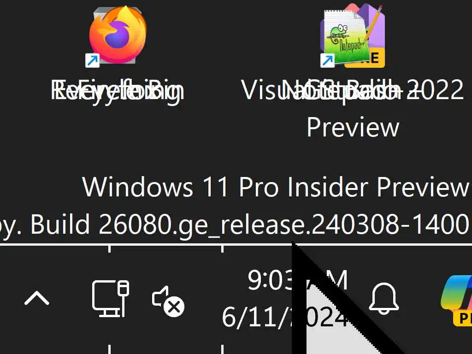Click the shortcut arrow overlay on Notepad++
This screenshot has width=472, height=354.
click(x=328, y=60)
